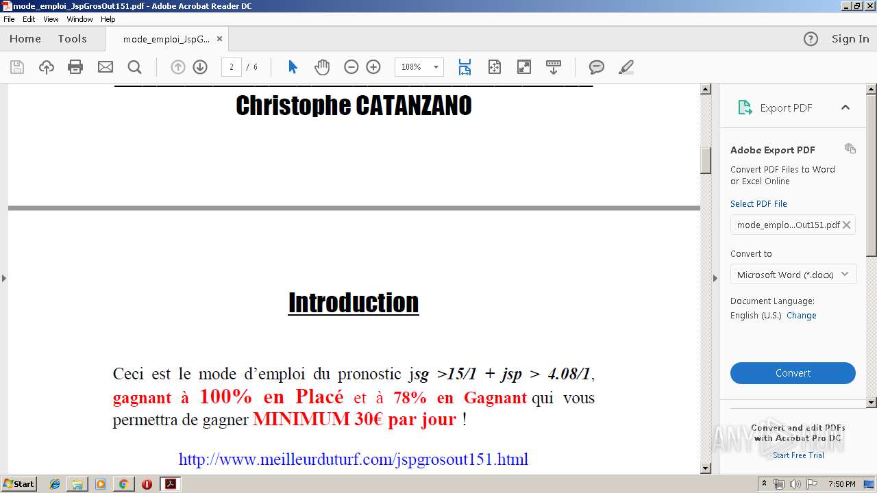Open Chrome from the taskbar
The width and height of the screenshot is (877, 493).
(123, 484)
